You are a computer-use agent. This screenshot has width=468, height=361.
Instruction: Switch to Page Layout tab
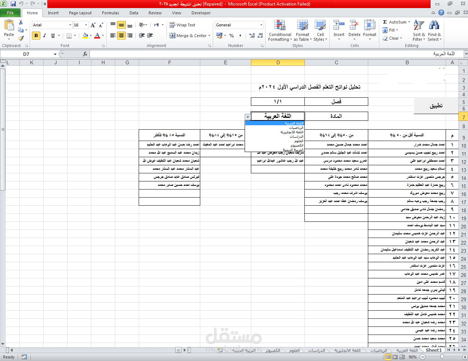click(80, 13)
